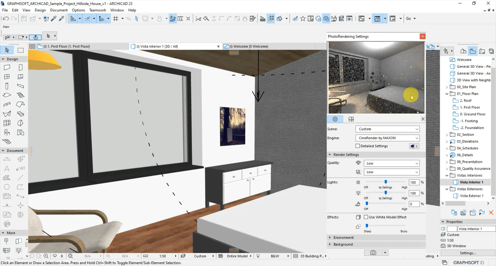Enable Use White Model Effect checkbox
Viewport: 496px width, 266px height.
click(x=366, y=217)
